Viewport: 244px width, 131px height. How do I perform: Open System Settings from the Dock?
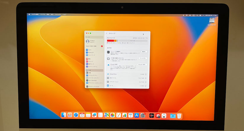click(143, 115)
